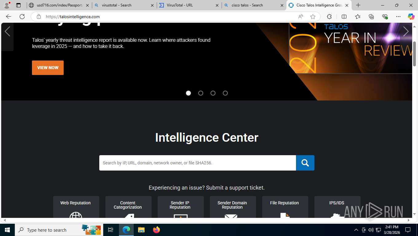Select the second carousel dot
This screenshot has width=418, height=236.
(x=201, y=93)
